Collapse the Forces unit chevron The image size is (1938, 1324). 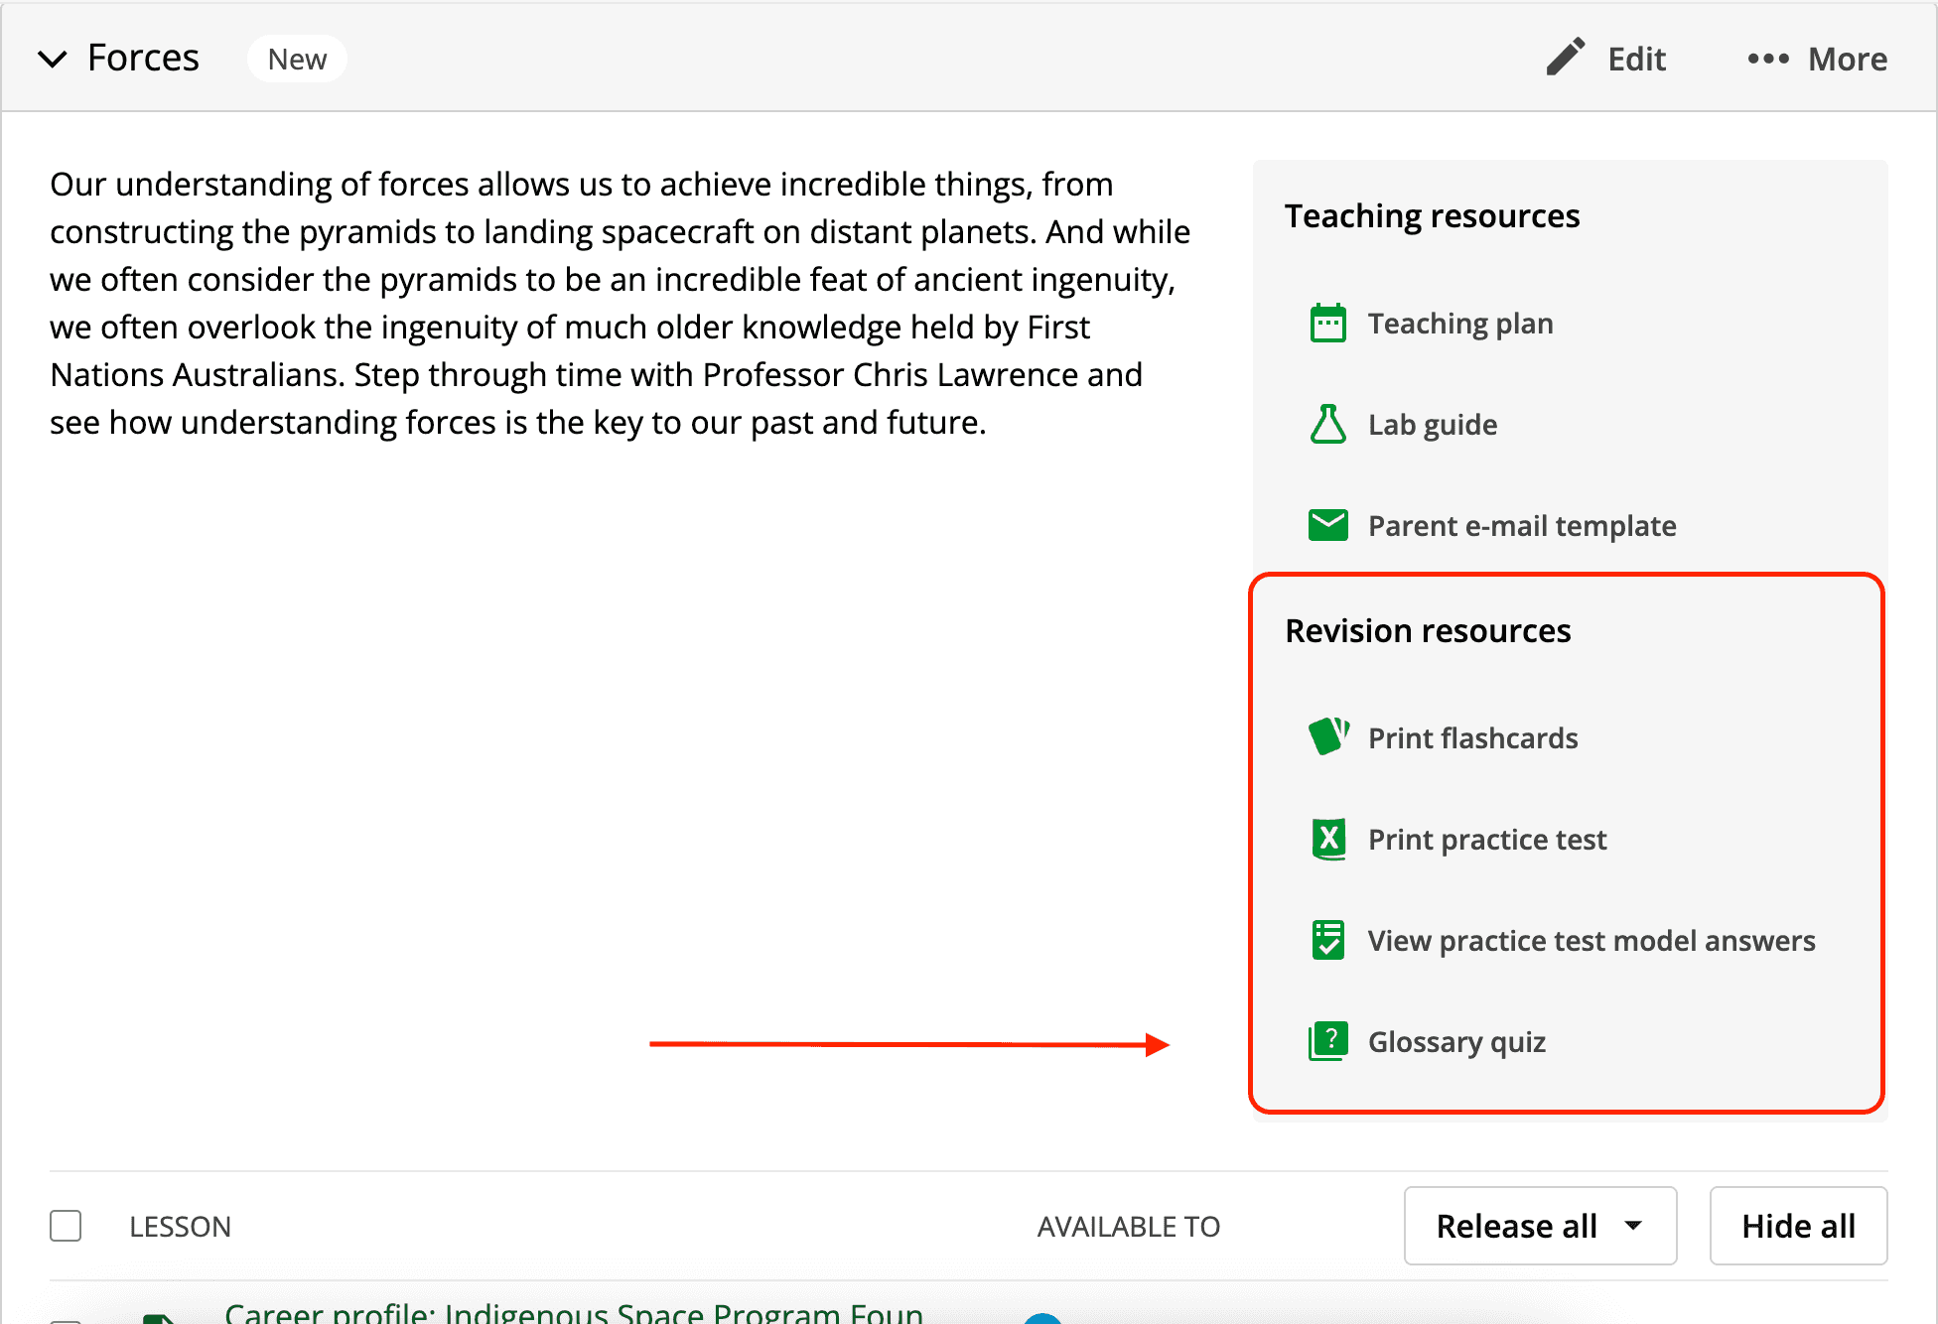53,59
